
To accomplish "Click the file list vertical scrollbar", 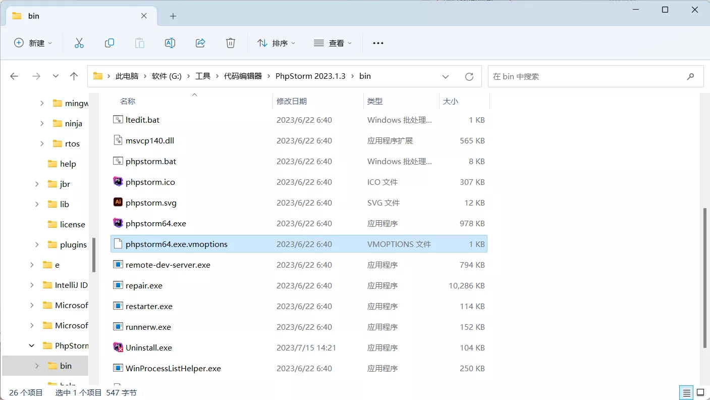I will [705, 278].
